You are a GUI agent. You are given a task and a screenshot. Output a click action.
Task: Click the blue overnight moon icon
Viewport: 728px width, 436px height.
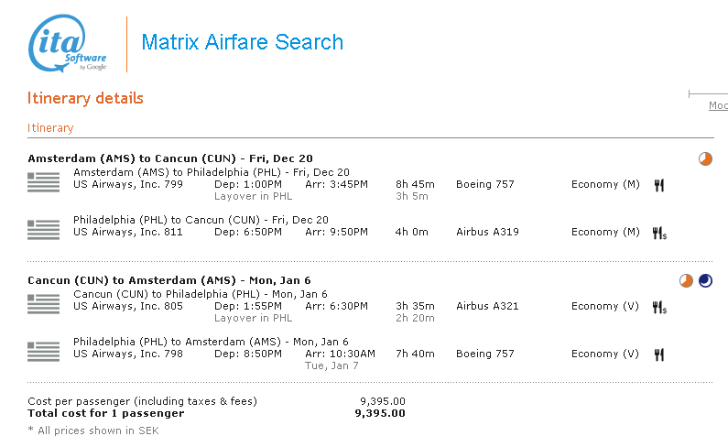[x=705, y=280]
